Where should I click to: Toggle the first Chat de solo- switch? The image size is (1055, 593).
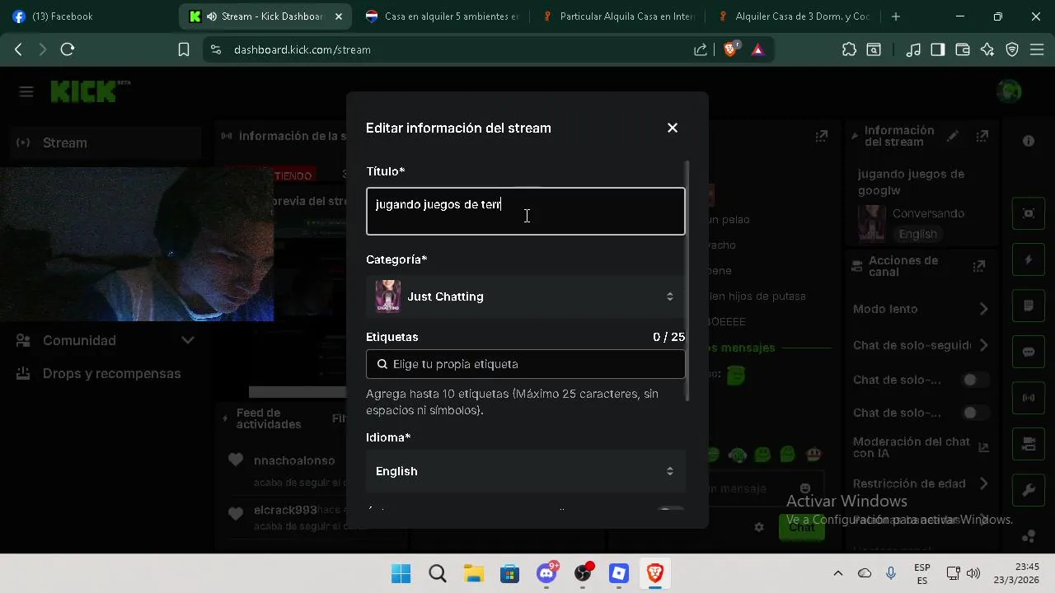[x=976, y=380]
